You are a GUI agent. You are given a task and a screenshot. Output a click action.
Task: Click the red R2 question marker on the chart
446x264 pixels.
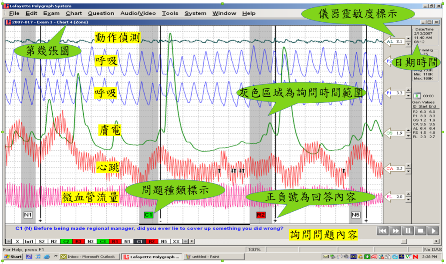pyautogui.click(x=261, y=215)
